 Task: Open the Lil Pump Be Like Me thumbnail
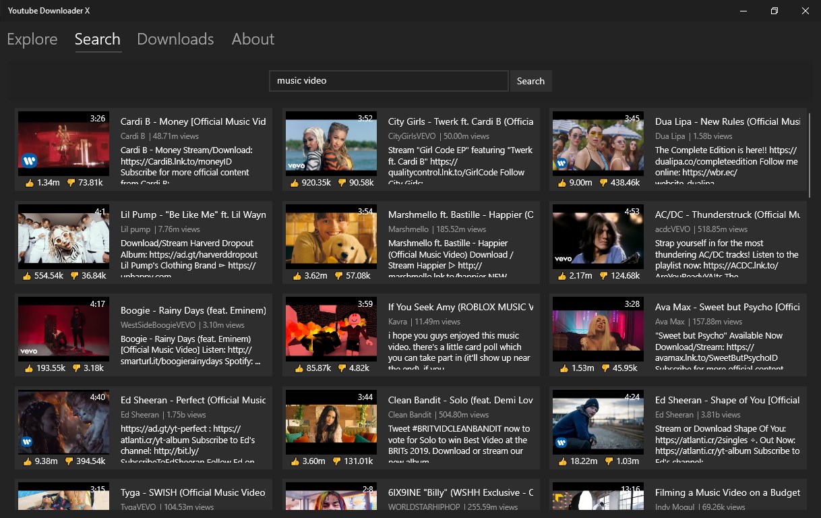coord(63,236)
